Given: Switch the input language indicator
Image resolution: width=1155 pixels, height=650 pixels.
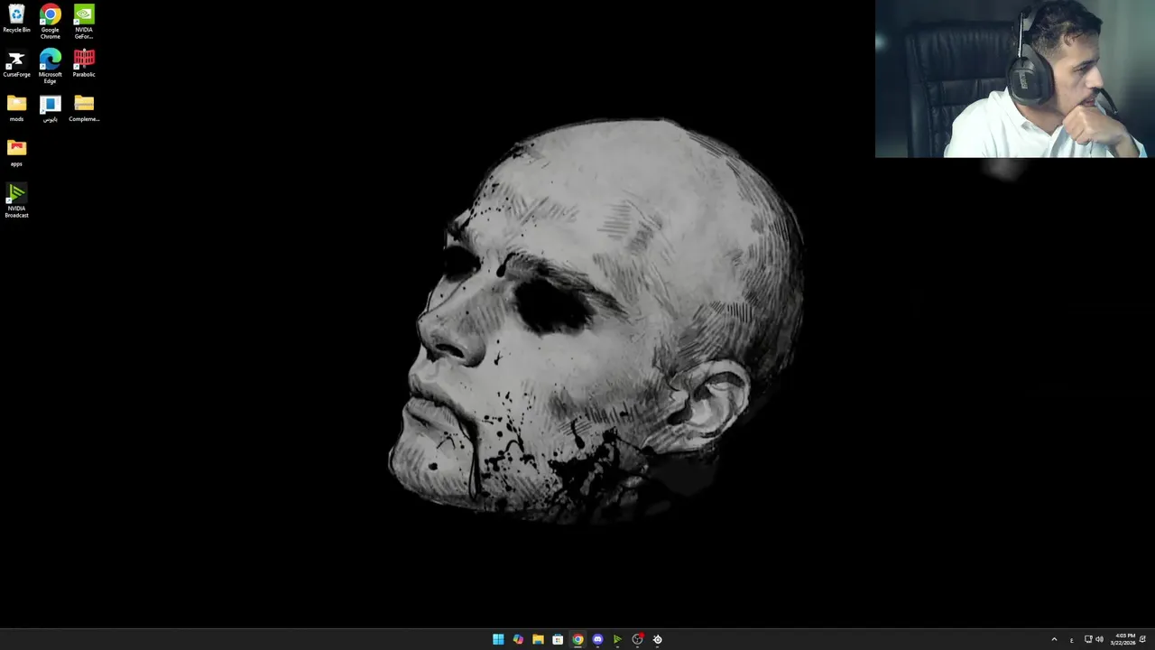Looking at the screenshot, I should [1072, 639].
